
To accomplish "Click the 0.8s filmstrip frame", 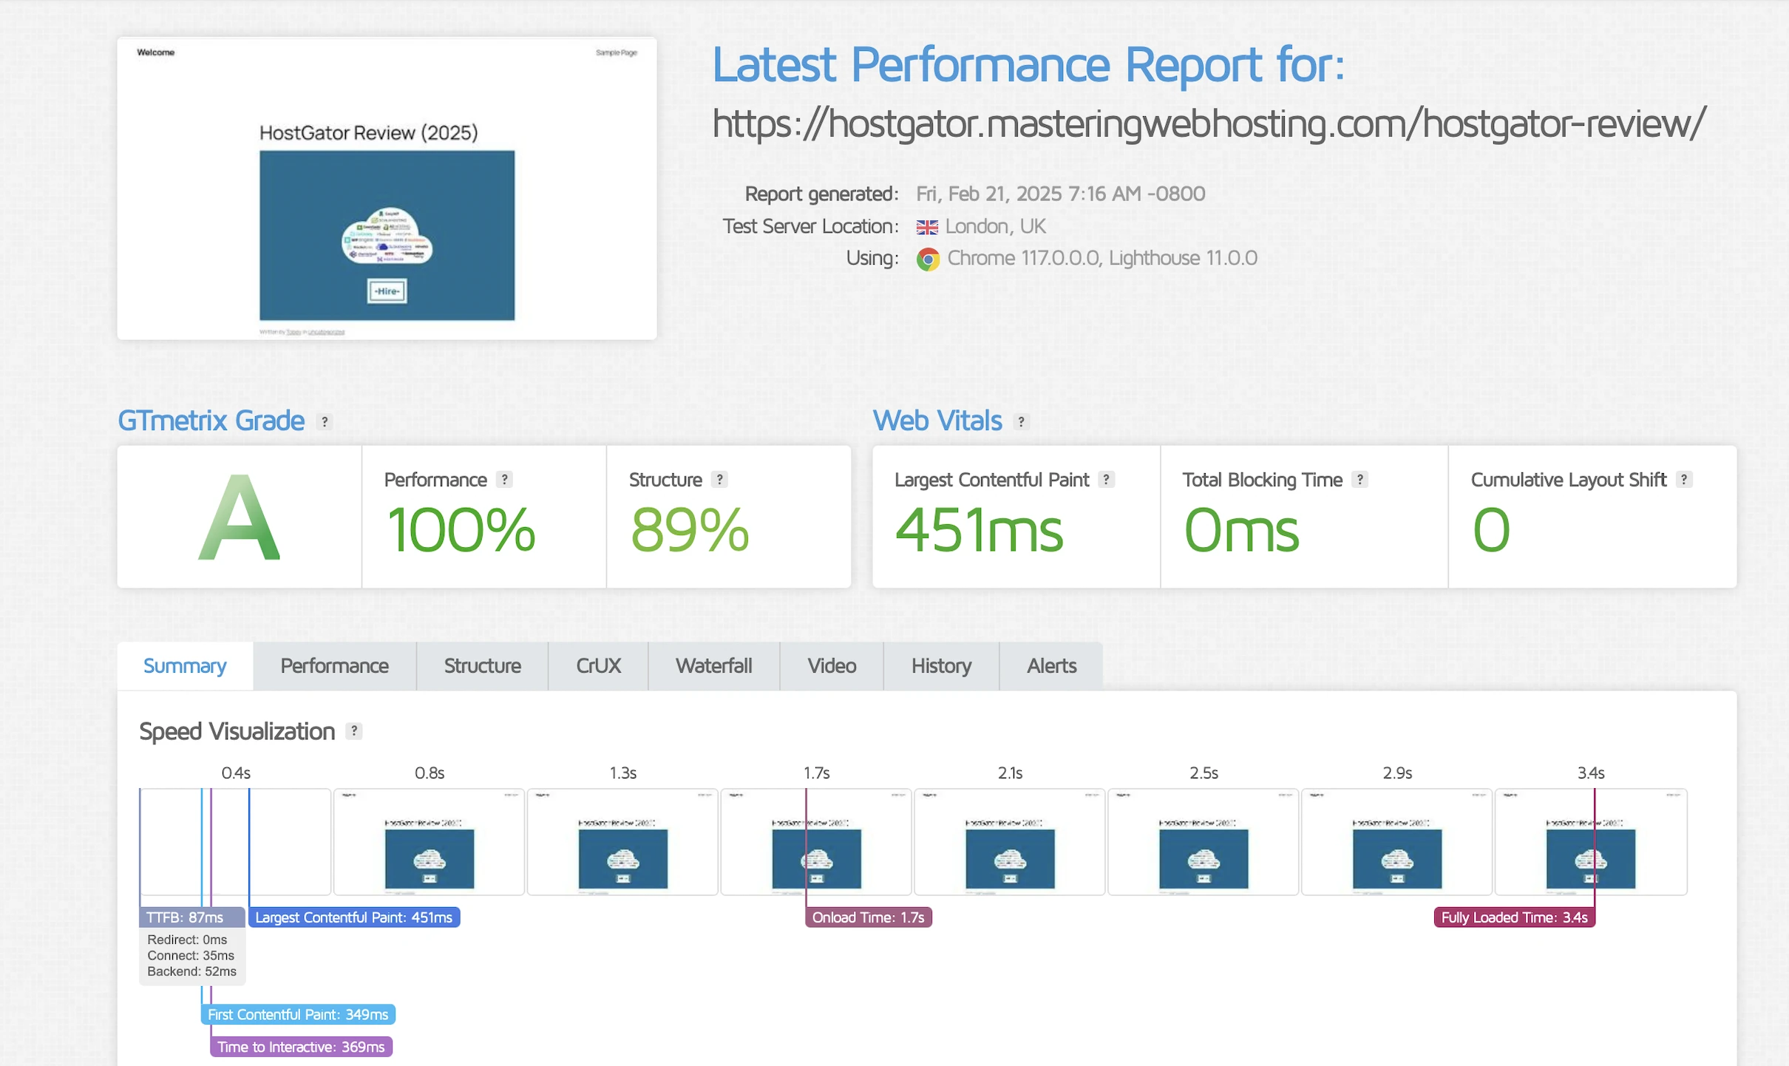I will coord(429,842).
